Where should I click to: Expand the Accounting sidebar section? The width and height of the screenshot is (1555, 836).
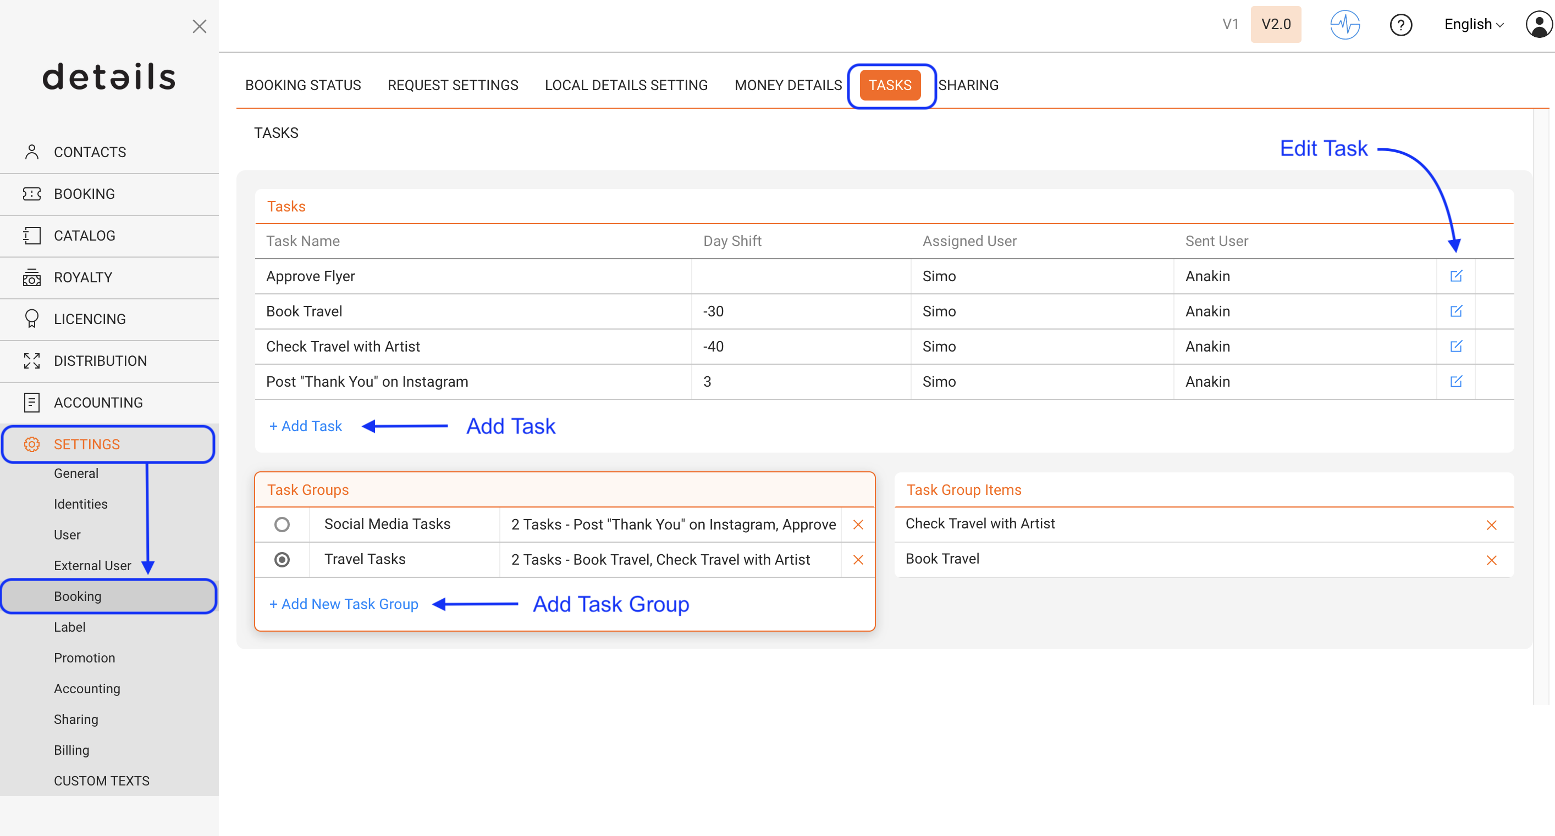coord(98,402)
